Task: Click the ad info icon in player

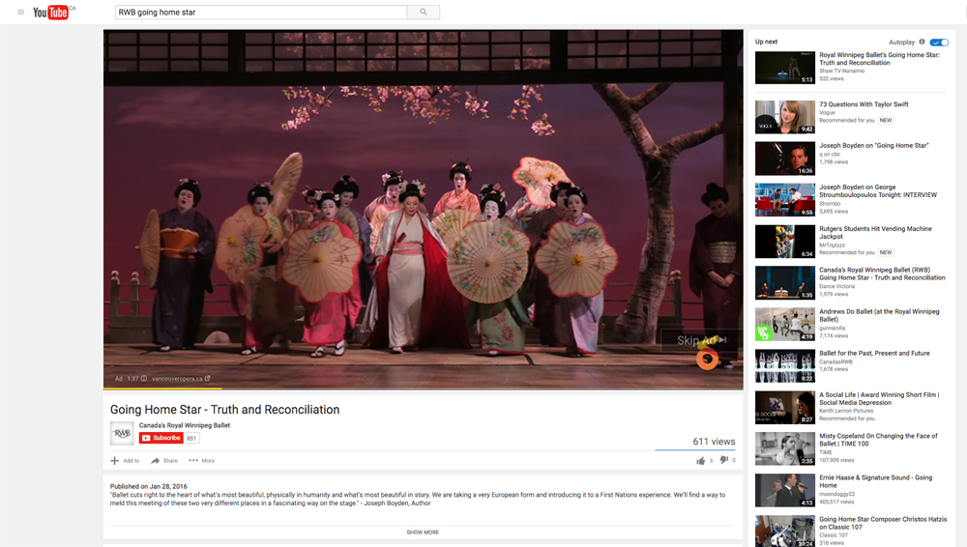Action: 144,379
